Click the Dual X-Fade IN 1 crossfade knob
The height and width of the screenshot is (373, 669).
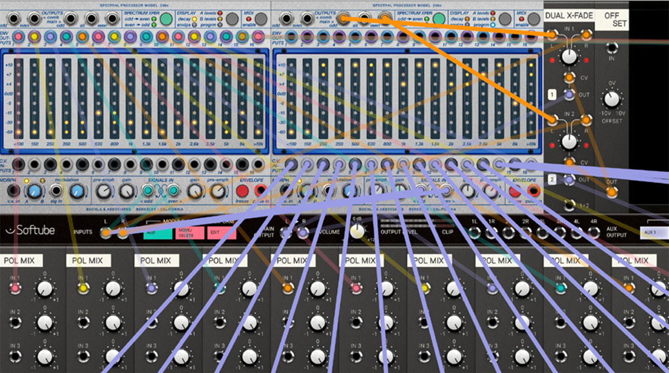[569, 56]
